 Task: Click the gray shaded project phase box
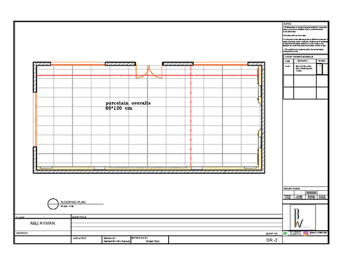tap(311, 193)
